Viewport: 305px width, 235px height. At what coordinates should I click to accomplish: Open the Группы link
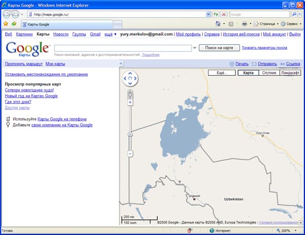[79, 34]
